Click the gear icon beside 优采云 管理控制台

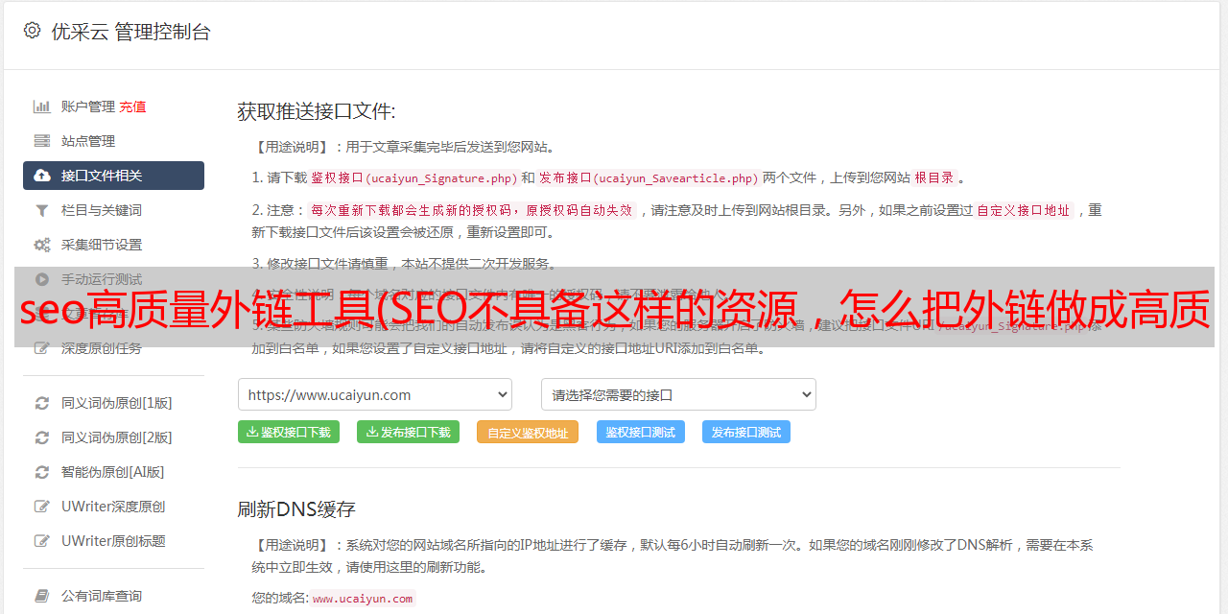pyautogui.click(x=32, y=31)
